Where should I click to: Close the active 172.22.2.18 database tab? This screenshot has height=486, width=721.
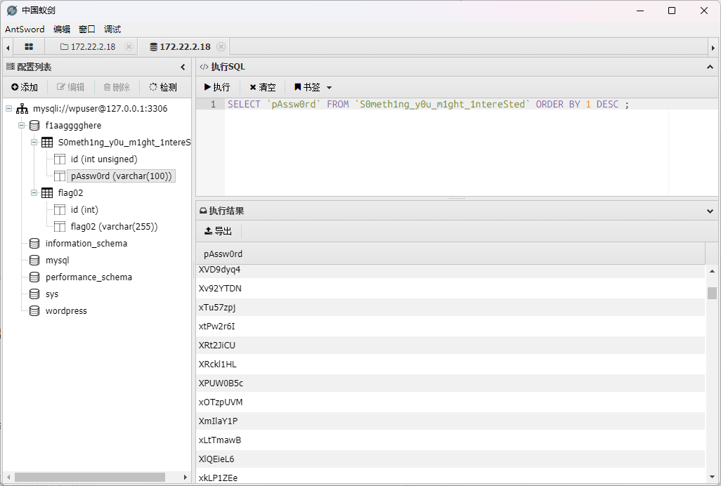tap(221, 47)
